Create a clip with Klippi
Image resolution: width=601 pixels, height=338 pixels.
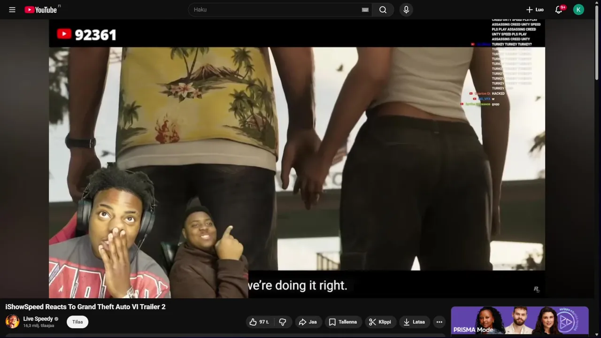[380, 322]
